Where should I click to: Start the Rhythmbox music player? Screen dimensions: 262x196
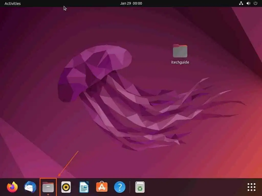tap(66, 187)
